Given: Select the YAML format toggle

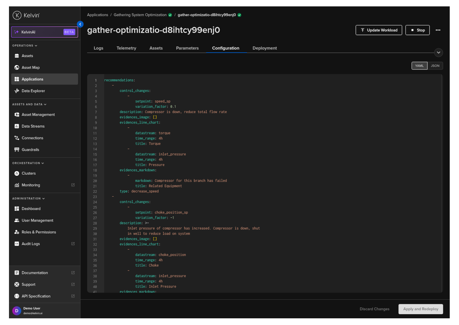Looking at the screenshot, I should [419, 66].
